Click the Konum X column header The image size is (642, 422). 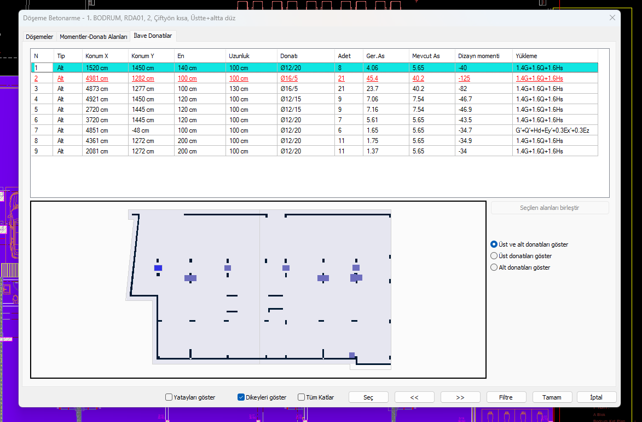(105, 56)
